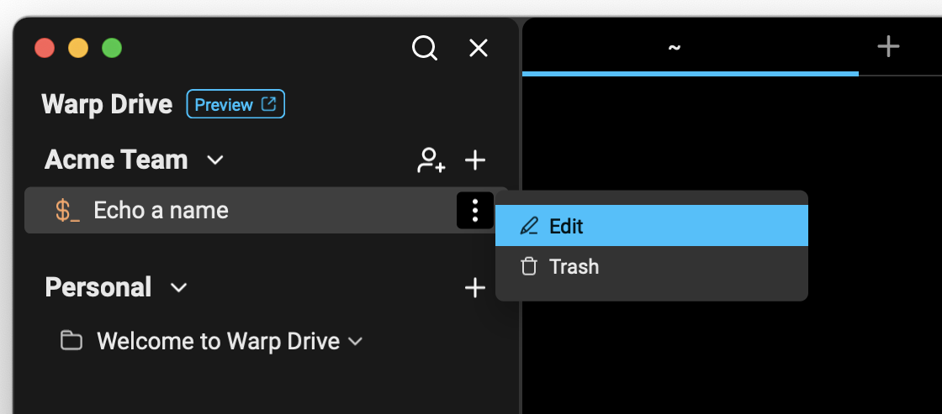Open a new terminal tab with plus
The image size is (942, 414).
[888, 46]
